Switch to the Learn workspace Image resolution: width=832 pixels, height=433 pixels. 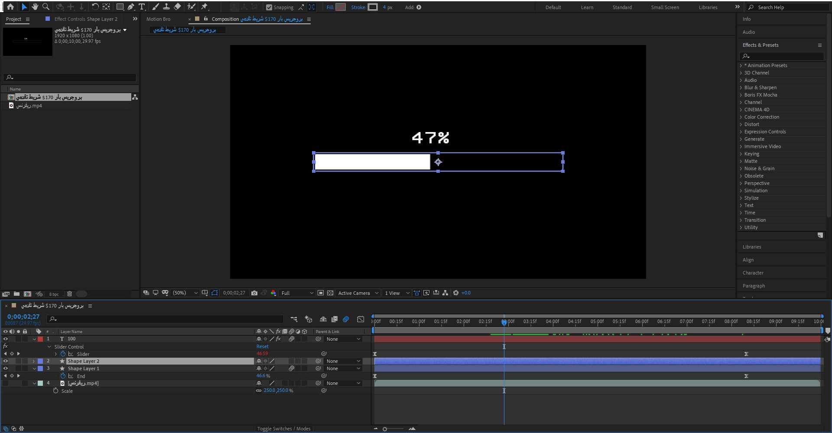587,7
